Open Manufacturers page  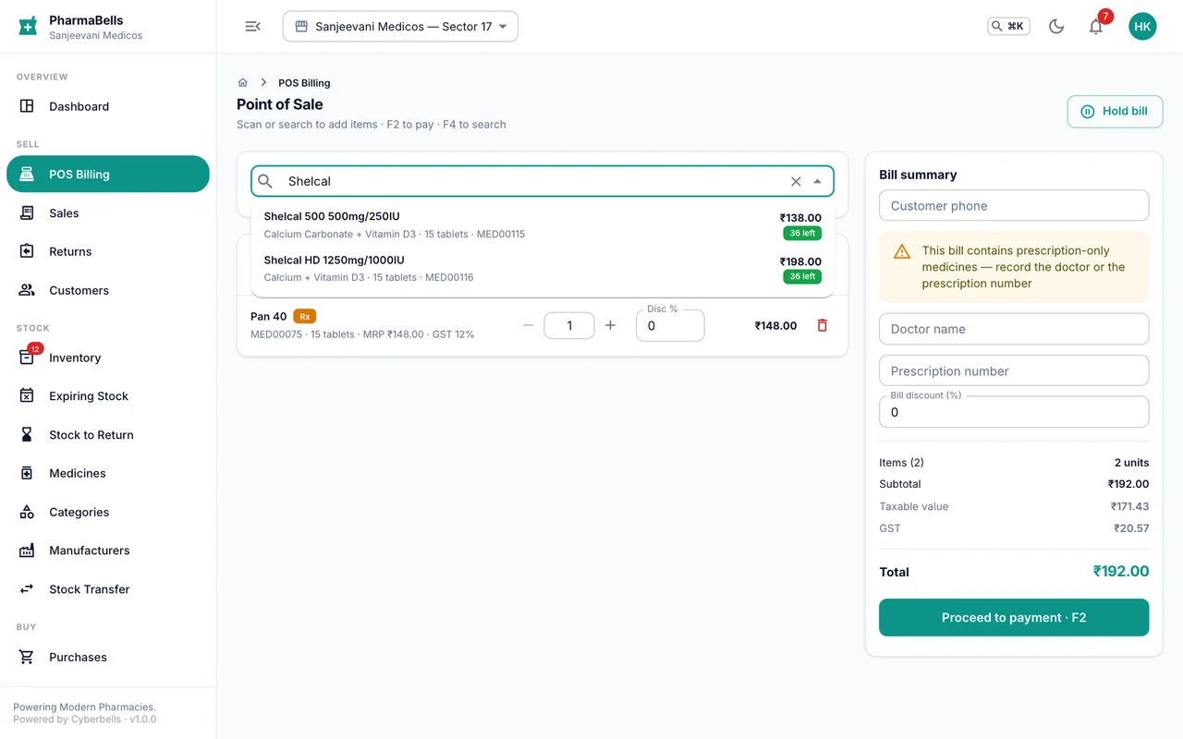click(x=108, y=550)
